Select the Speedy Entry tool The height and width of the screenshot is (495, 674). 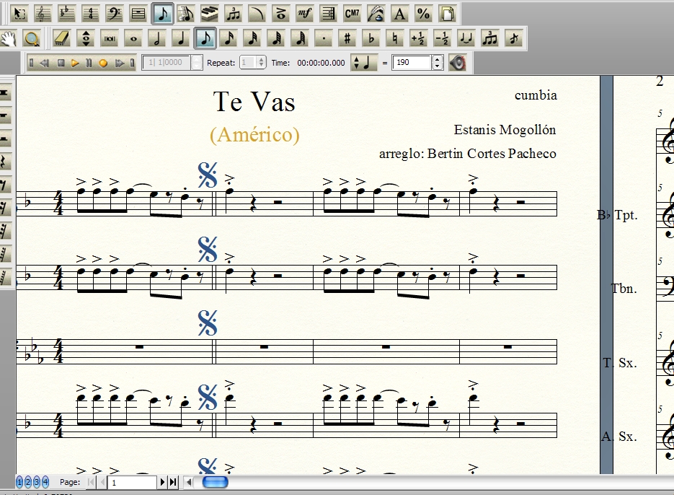click(x=186, y=14)
